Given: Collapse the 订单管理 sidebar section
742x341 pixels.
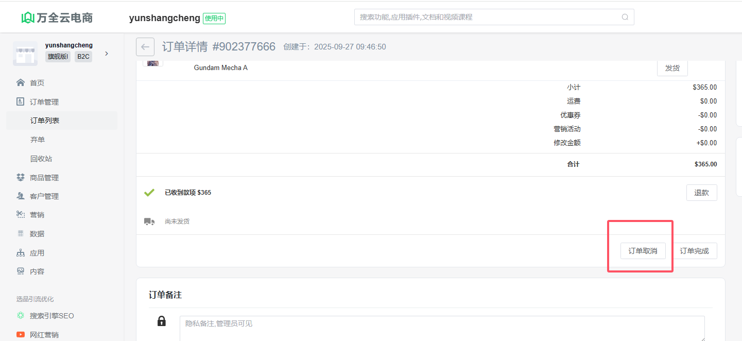Looking at the screenshot, I should point(44,102).
